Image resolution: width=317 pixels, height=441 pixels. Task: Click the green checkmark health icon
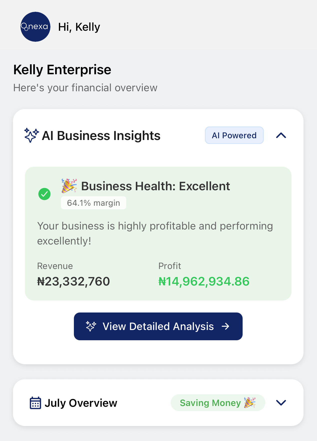tap(44, 194)
